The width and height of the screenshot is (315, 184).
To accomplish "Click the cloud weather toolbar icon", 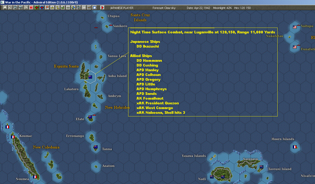I will point(94,8).
